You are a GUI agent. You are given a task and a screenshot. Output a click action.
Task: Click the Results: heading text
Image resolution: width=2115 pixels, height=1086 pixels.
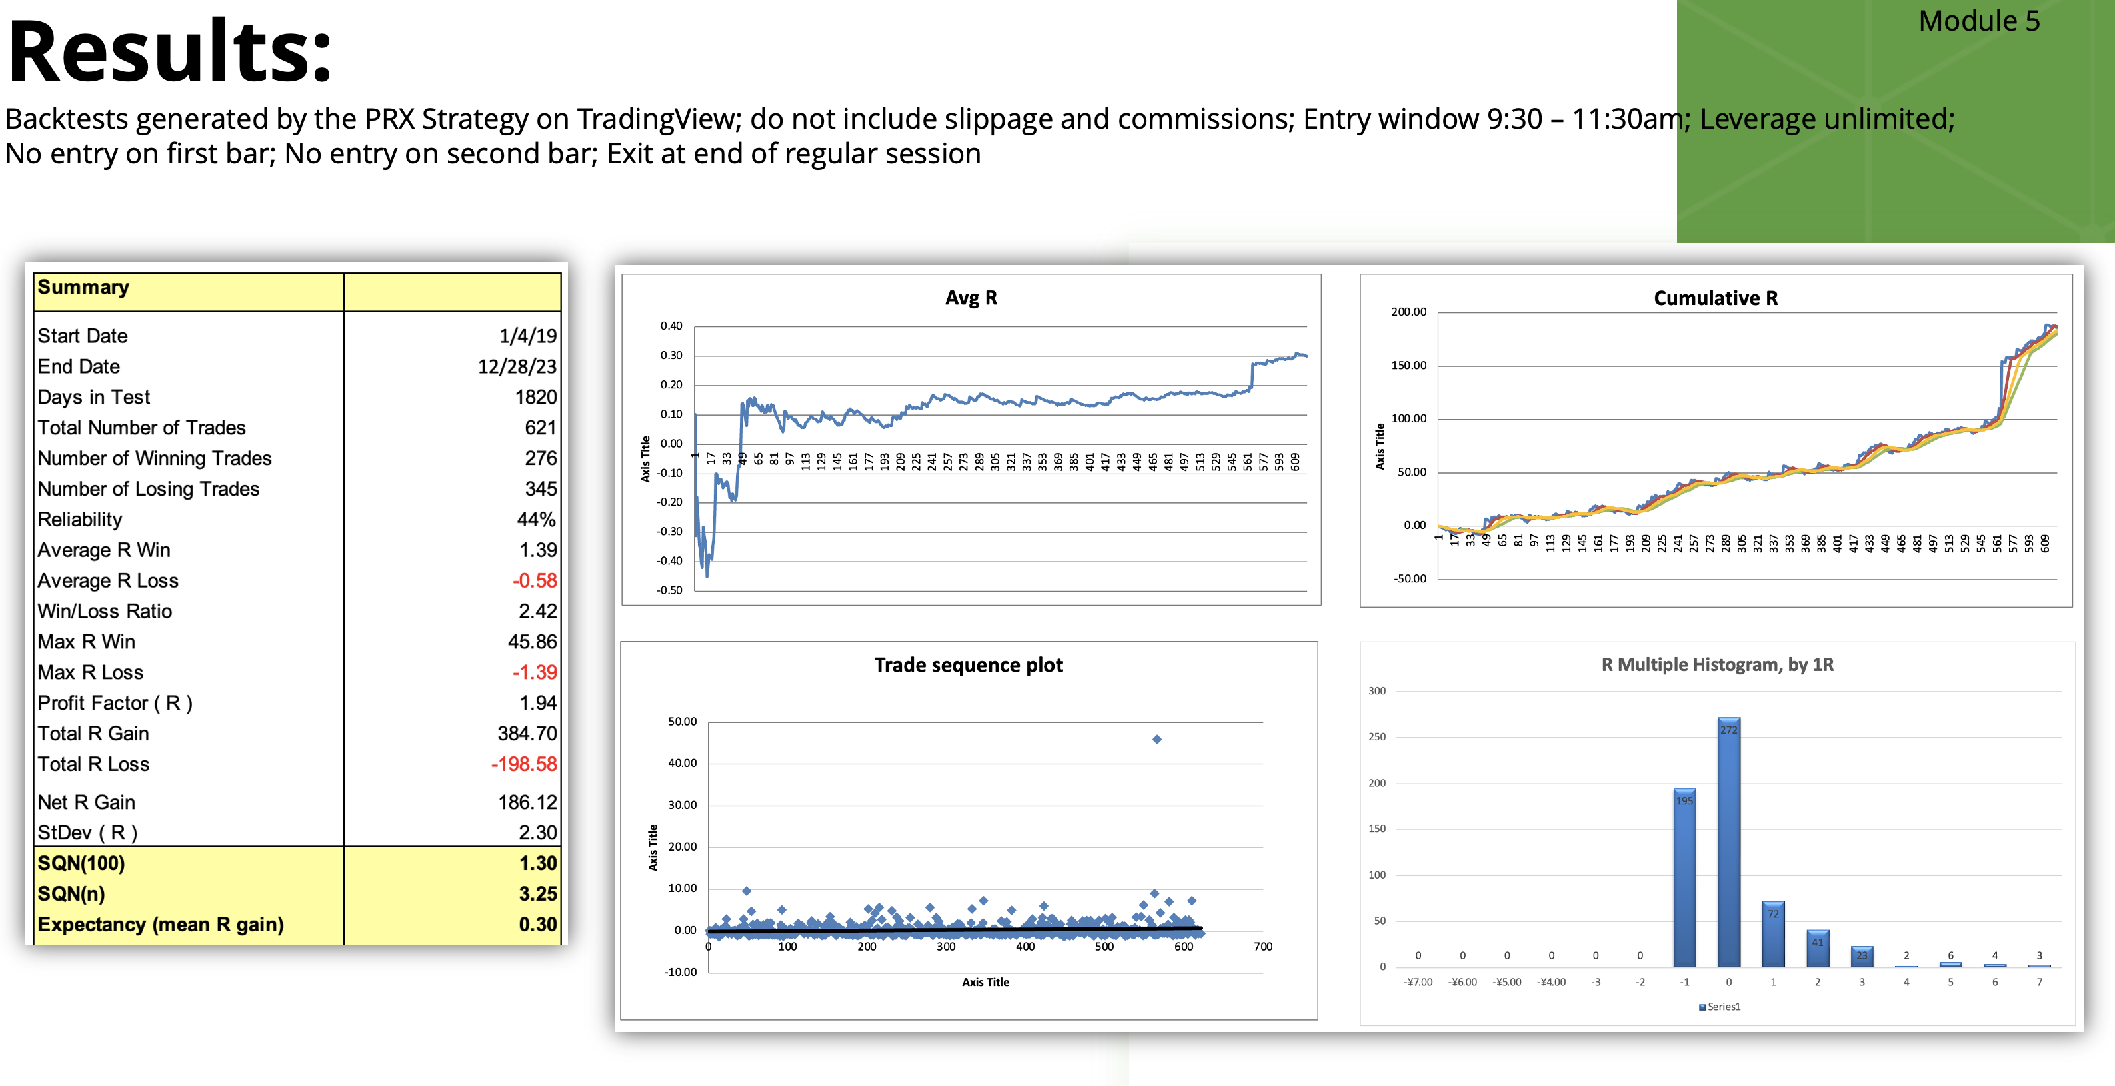point(169,51)
